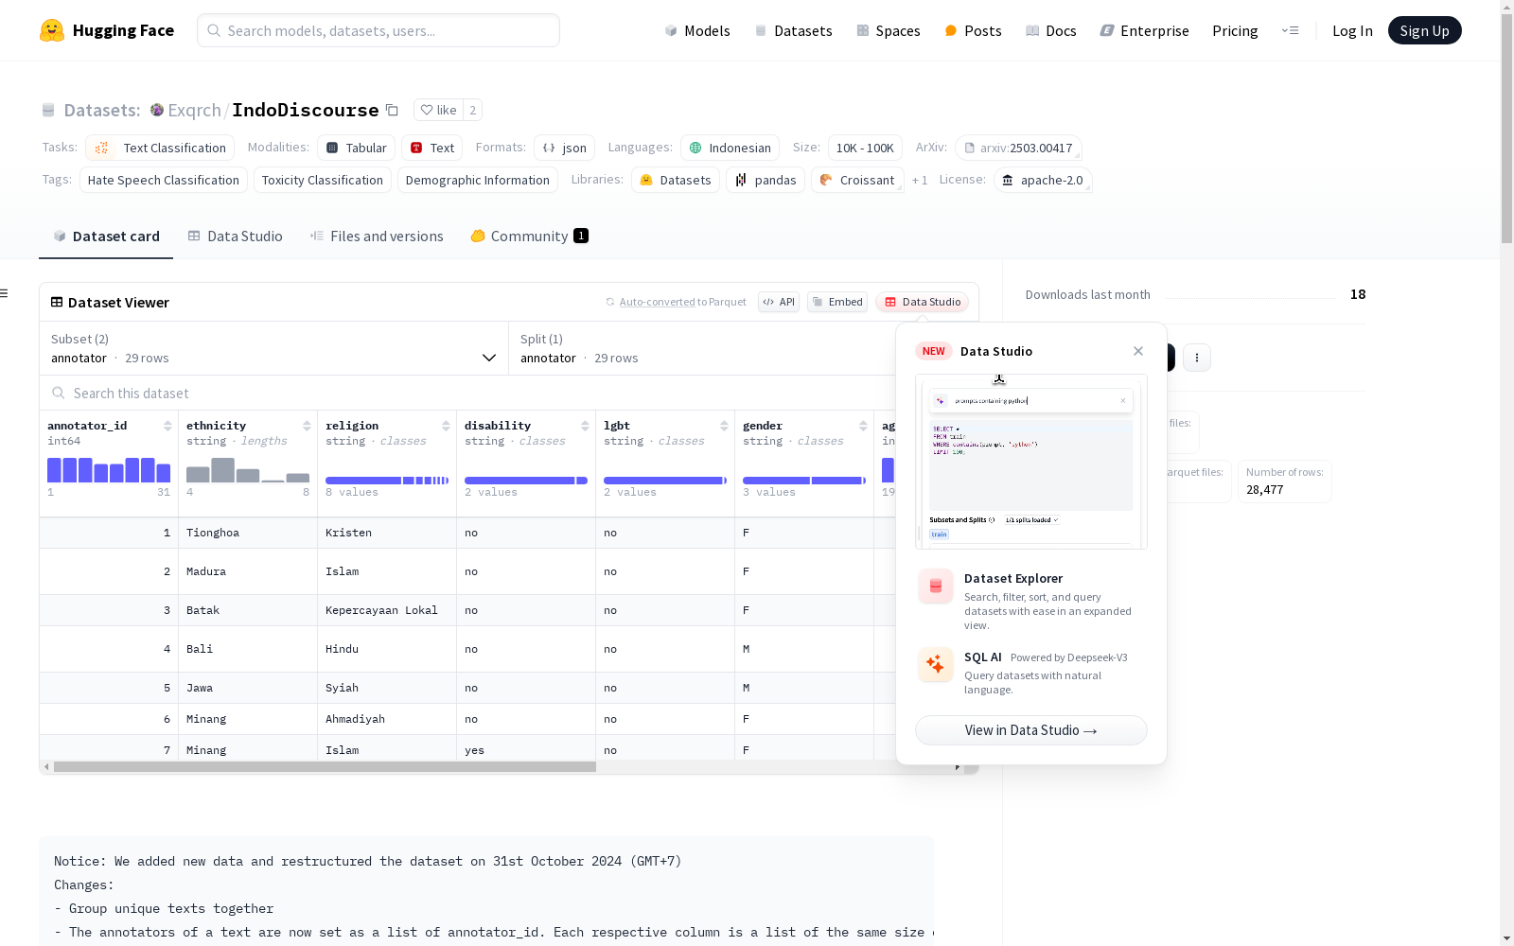Toggle the left table-of-contents sidebar icon
The width and height of the screenshot is (1514, 946).
(5, 293)
